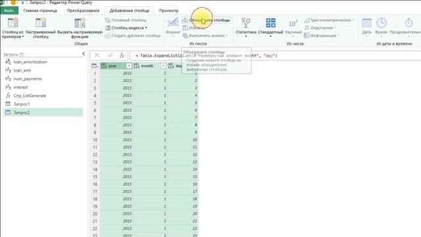The height and width of the screenshot is (237, 421).
Task: Click the Custom Column icon
Action: coord(41,23)
